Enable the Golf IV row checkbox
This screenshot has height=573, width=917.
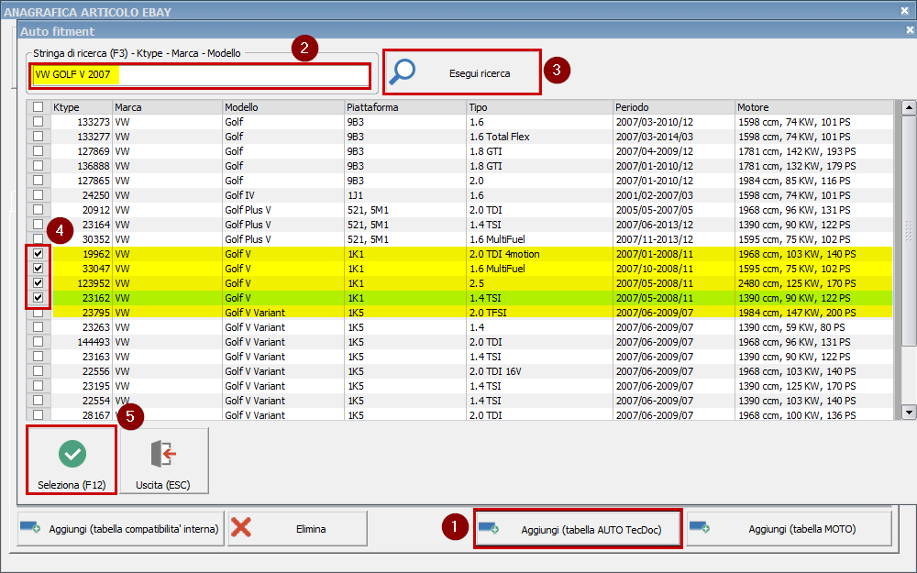pyautogui.click(x=38, y=194)
